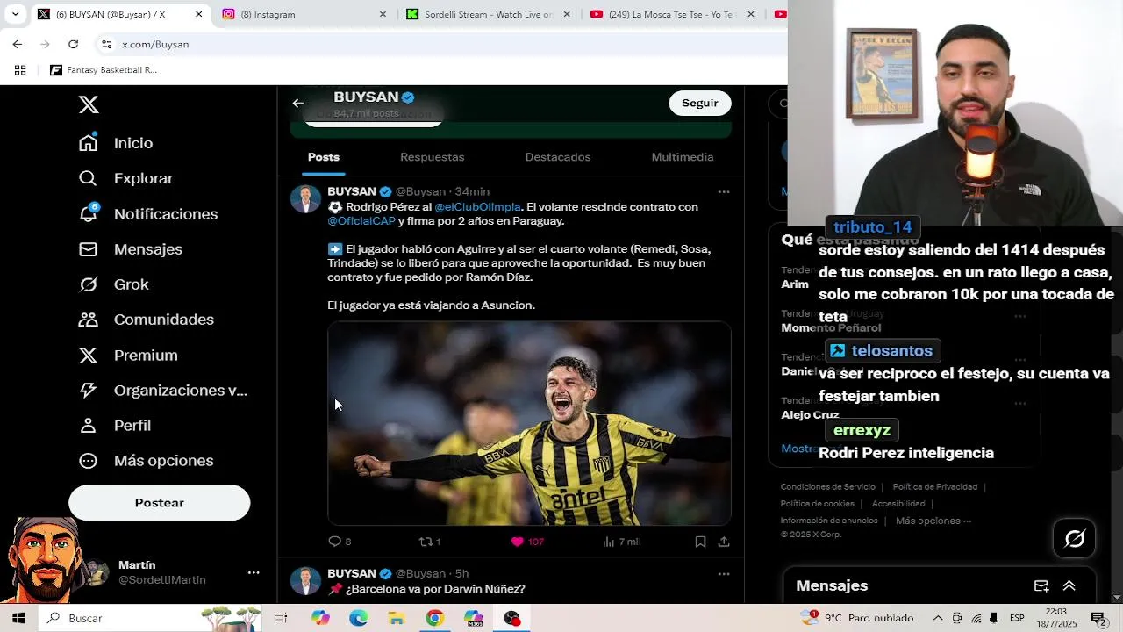Open browser apps grid icon
Screen dimensions: 1123x632
click(20, 70)
